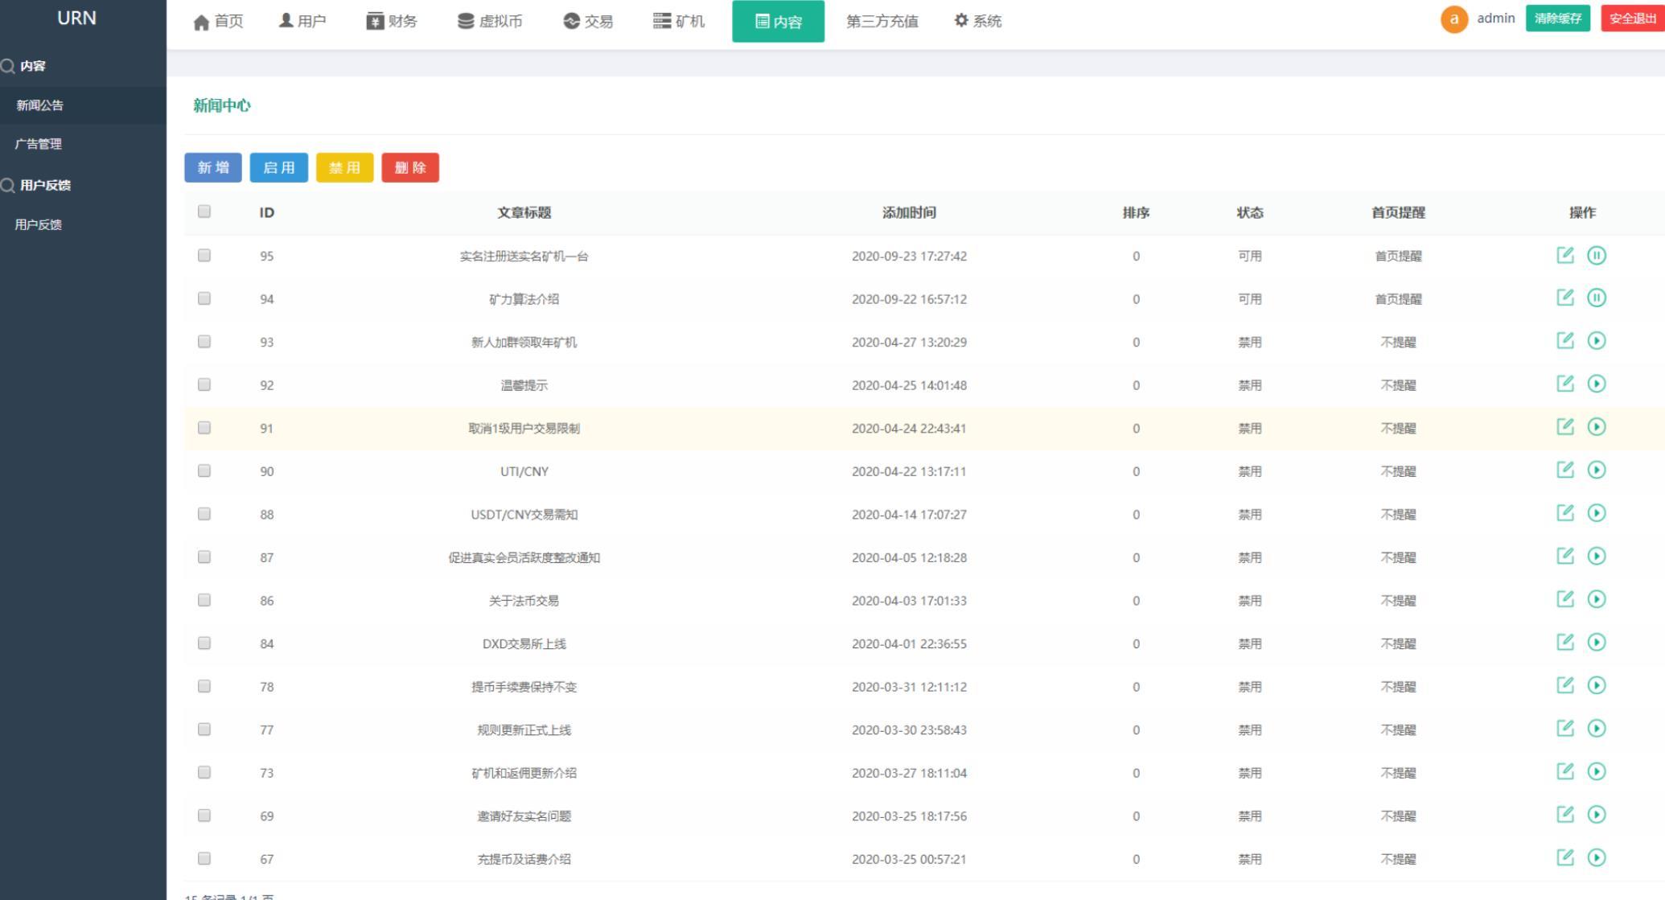Pause article 94 with the disable icon
This screenshot has width=1665, height=900.
[1597, 298]
